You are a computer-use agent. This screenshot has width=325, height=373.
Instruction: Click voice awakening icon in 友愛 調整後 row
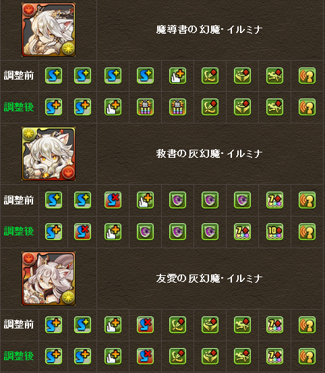(x=307, y=356)
